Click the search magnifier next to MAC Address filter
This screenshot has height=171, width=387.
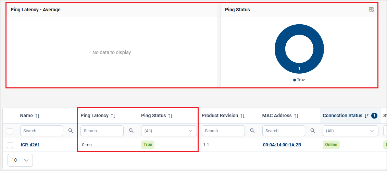pyautogui.click(x=313, y=131)
